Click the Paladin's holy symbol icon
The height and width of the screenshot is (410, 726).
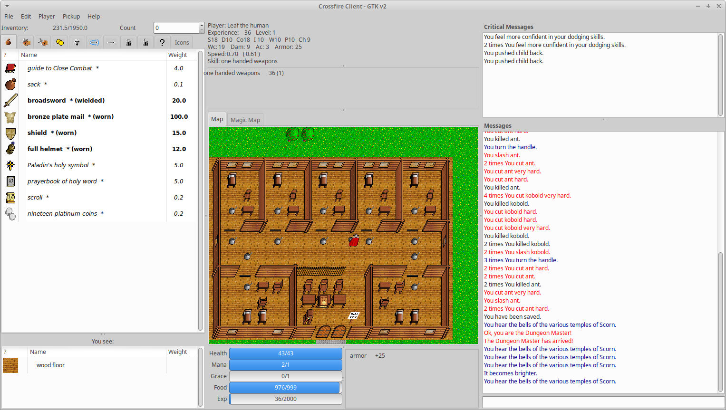click(x=10, y=165)
